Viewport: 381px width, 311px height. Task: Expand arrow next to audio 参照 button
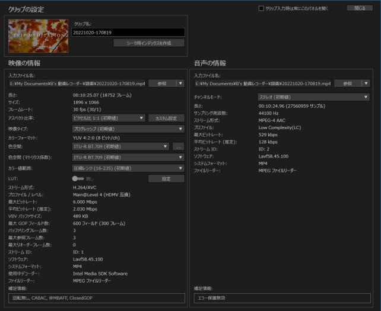(x=366, y=84)
